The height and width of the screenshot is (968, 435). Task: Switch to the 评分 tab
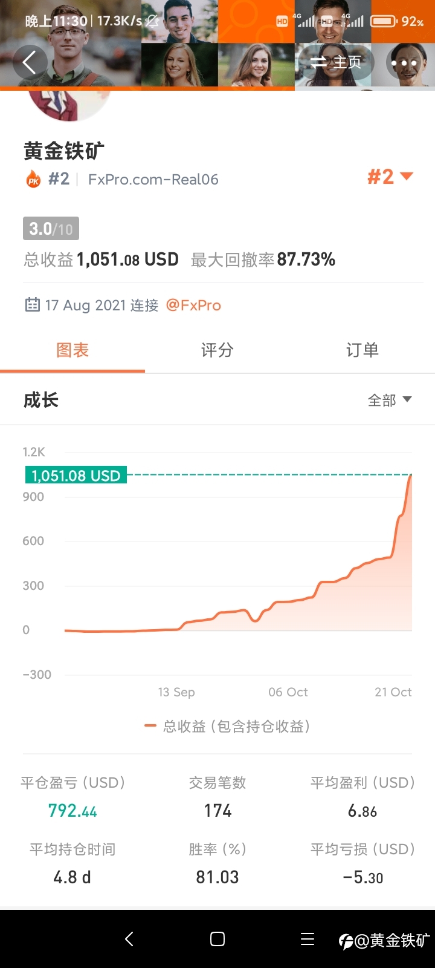(x=217, y=350)
